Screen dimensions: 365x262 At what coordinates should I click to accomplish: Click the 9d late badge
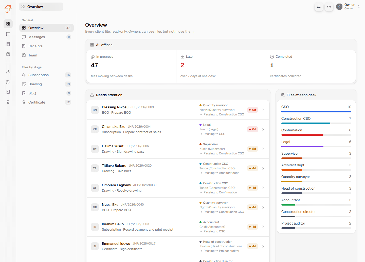click(252, 110)
